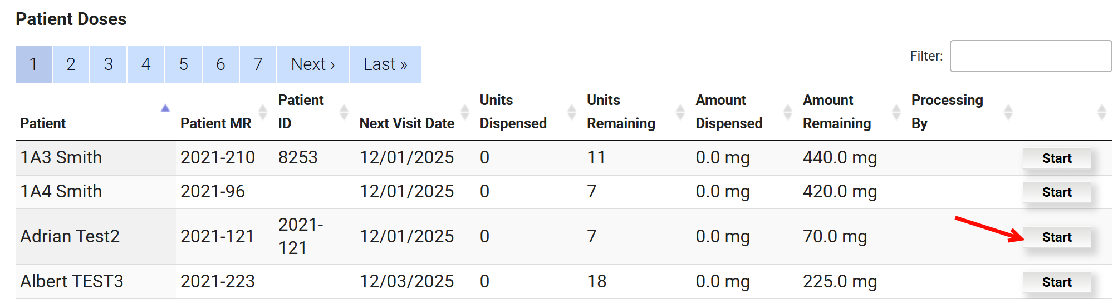Sort table by Patient column arrow
This screenshot has width=1118, height=299.
[165, 109]
